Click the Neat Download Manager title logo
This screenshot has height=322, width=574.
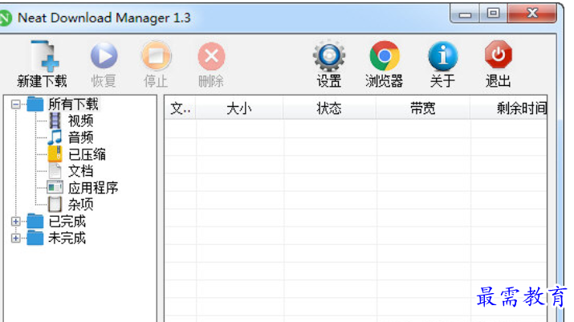point(5,18)
